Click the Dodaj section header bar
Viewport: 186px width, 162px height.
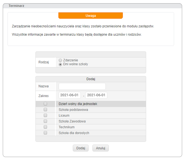(91, 79)
